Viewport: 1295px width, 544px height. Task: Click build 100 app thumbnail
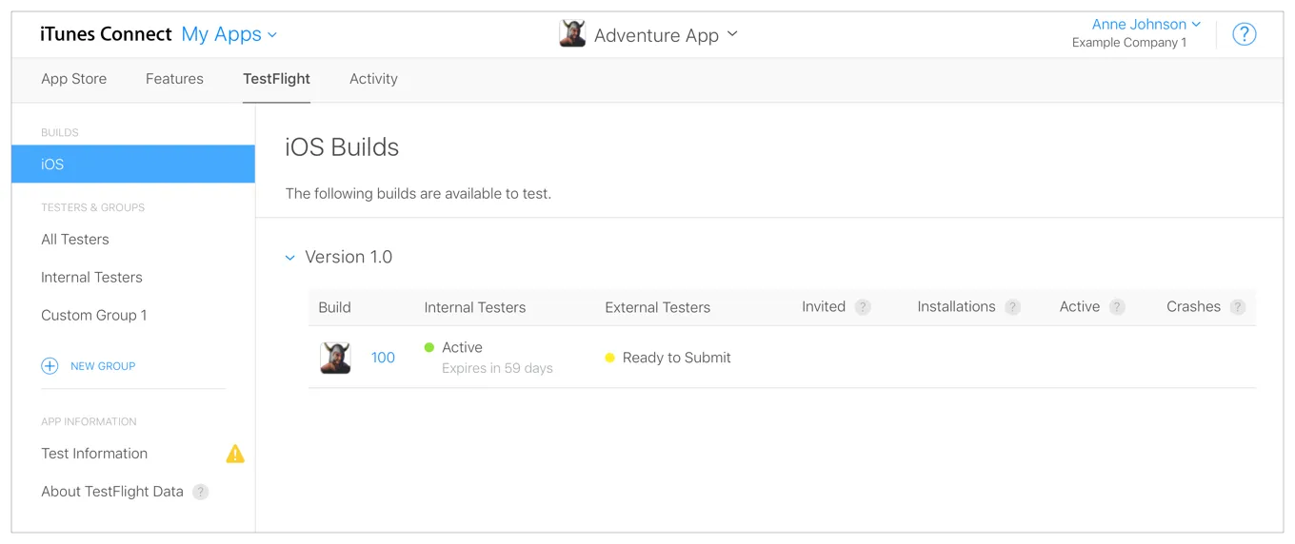[x=335, y=358]
